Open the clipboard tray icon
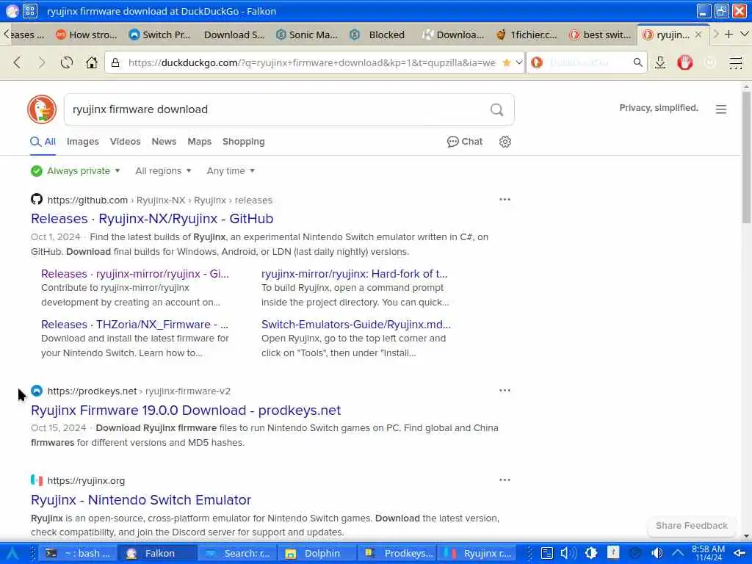 click(x=546, y=554)
